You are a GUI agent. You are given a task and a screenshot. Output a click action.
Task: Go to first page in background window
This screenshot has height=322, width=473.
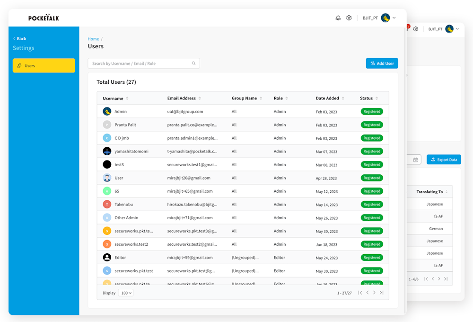tap(426, 279)
